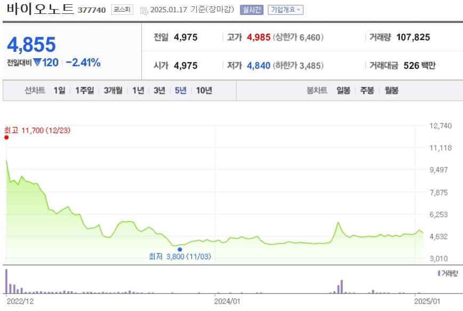The width and height of the screenshot is (463, 311).
Task: Switch to 주봉 candle chart
Action: click(x=367, y=90)
